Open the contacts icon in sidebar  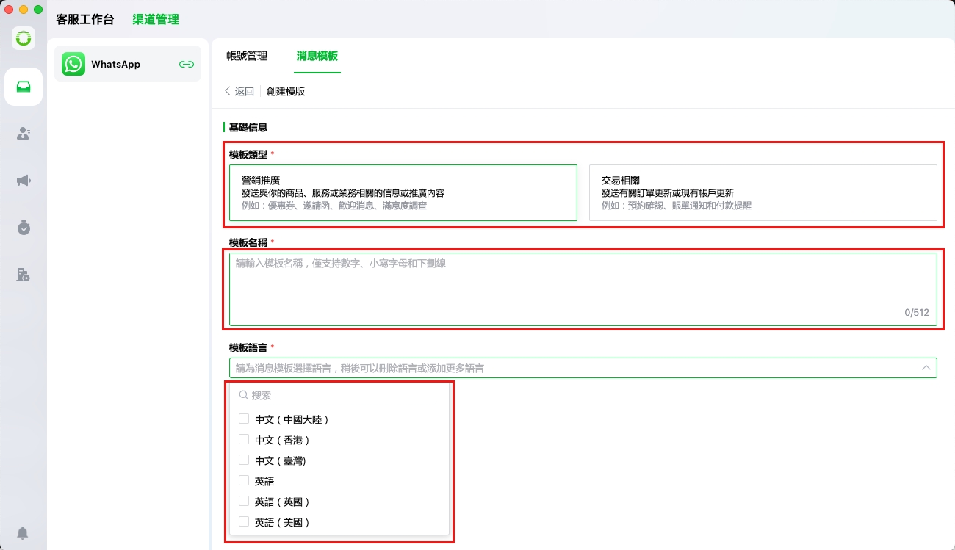(x=24, y=134)
